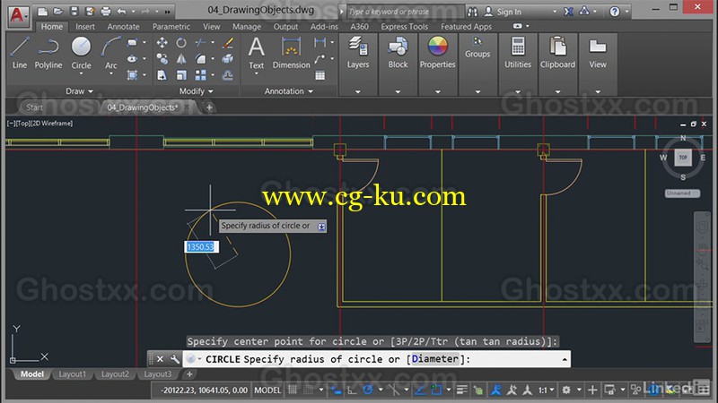Select the Trim tool
The height and width of the screenshot is (403, 718).
click(200, 42)
